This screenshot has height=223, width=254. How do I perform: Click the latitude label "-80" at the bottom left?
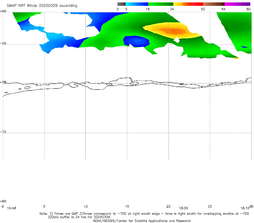(x=3, y=201)
